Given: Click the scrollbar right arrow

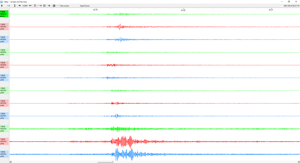Looking at the screenshot, I should (x=299, y=162).
